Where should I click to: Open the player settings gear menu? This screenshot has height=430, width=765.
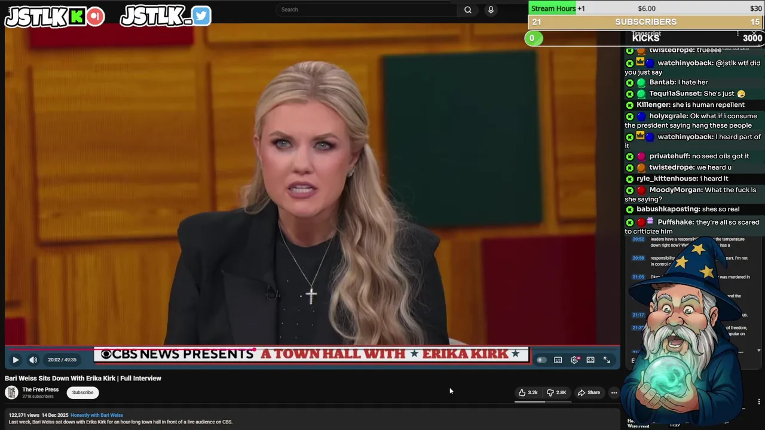[574, 360]
